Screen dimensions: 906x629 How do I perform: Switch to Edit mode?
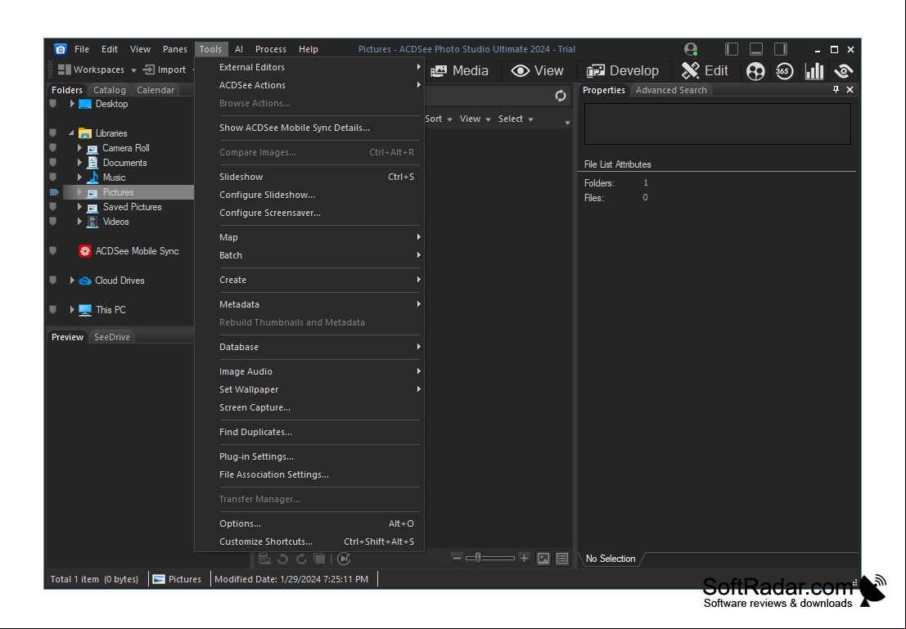point(705,70)
